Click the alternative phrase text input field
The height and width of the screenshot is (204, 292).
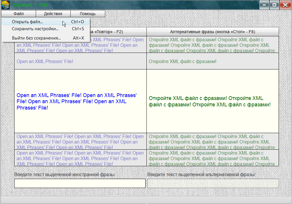[x=213, y=183]
